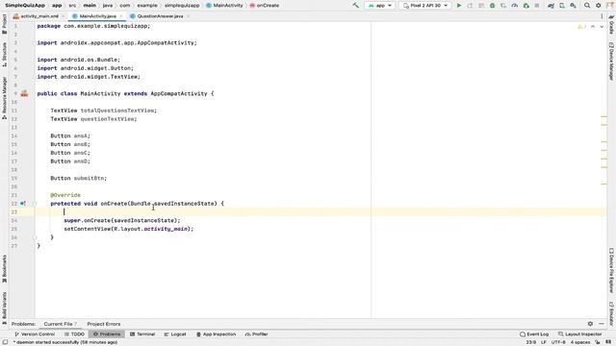Open the 4 spaces indent selector
616x346 pixels.
(580, 342)
